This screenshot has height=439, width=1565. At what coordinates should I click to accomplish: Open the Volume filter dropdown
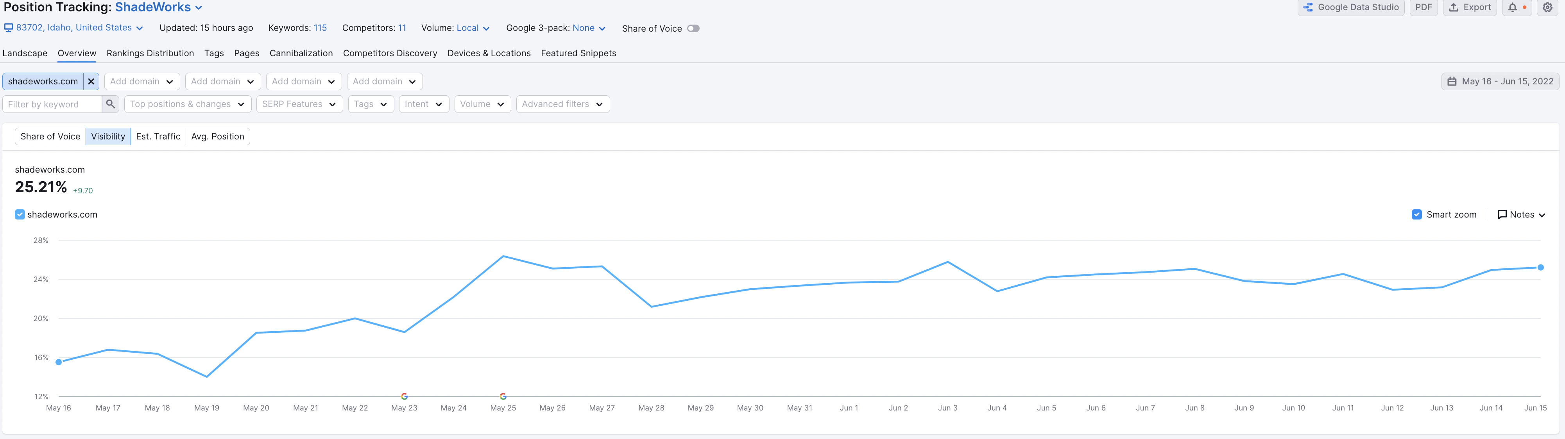[x=482, y=104]
